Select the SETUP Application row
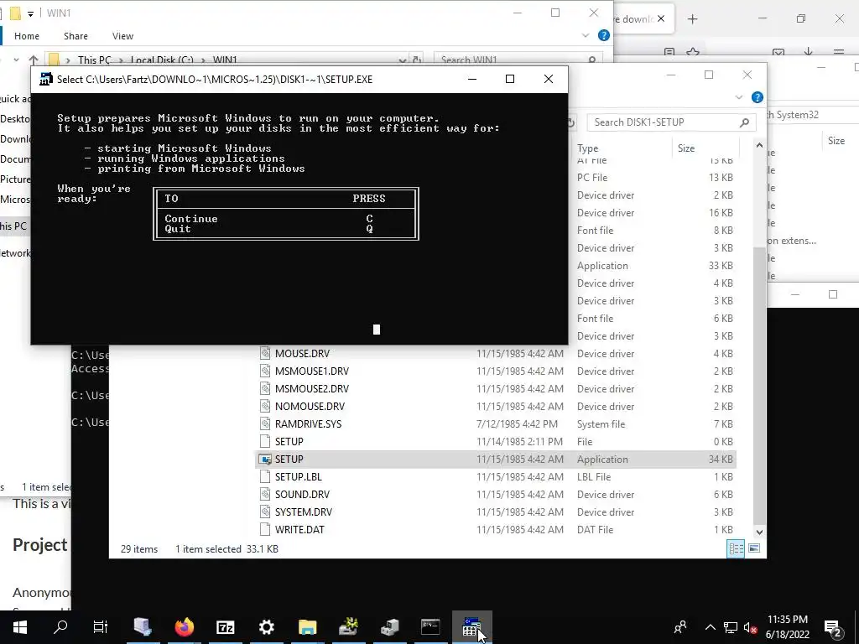This screenshot has height=644, width=859. pyautogui.click(x=496, y=460)
